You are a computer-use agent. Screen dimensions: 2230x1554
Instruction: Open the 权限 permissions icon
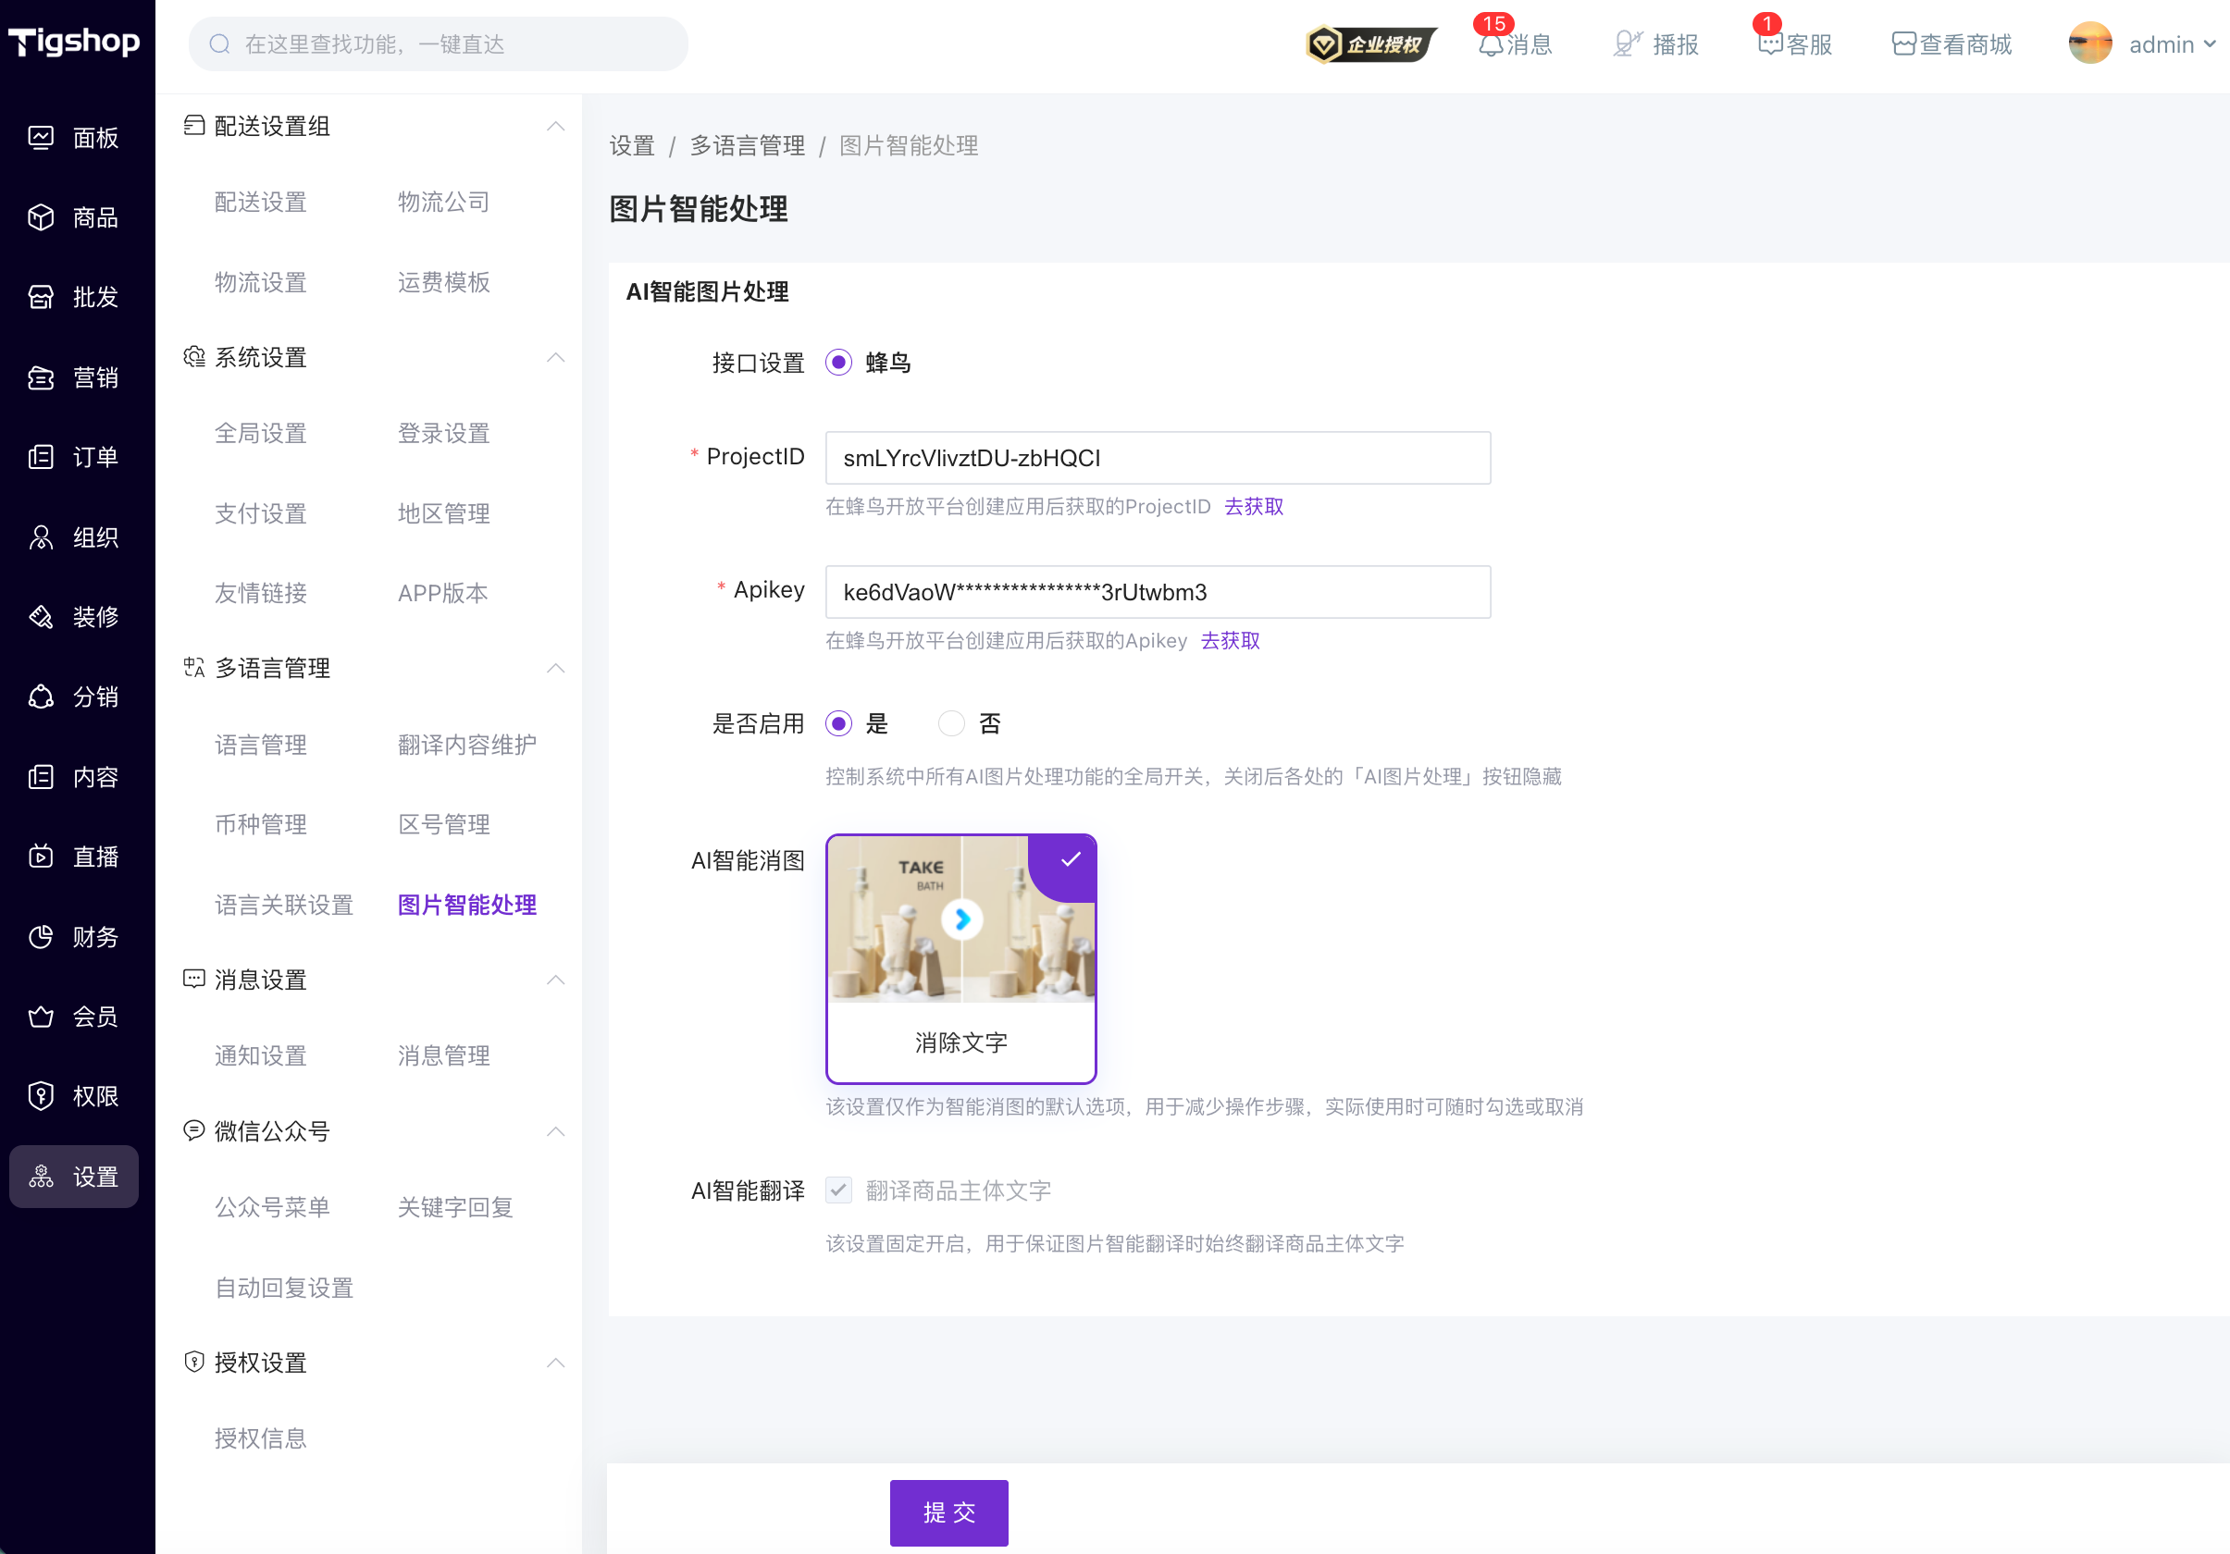pos(41,1097)
